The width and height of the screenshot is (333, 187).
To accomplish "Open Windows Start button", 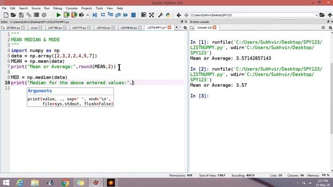I will click(x=6, y=182).
